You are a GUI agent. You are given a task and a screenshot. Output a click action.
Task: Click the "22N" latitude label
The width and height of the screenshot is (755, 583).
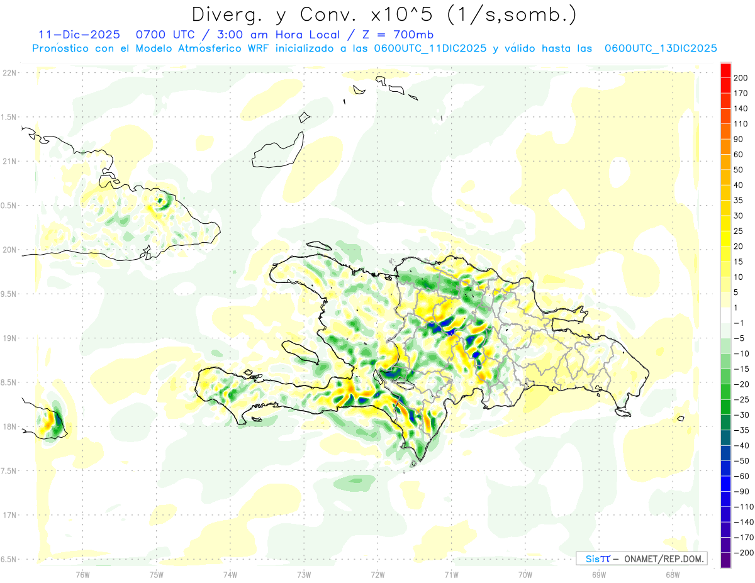pyautogui.click(x=8, y=73)
